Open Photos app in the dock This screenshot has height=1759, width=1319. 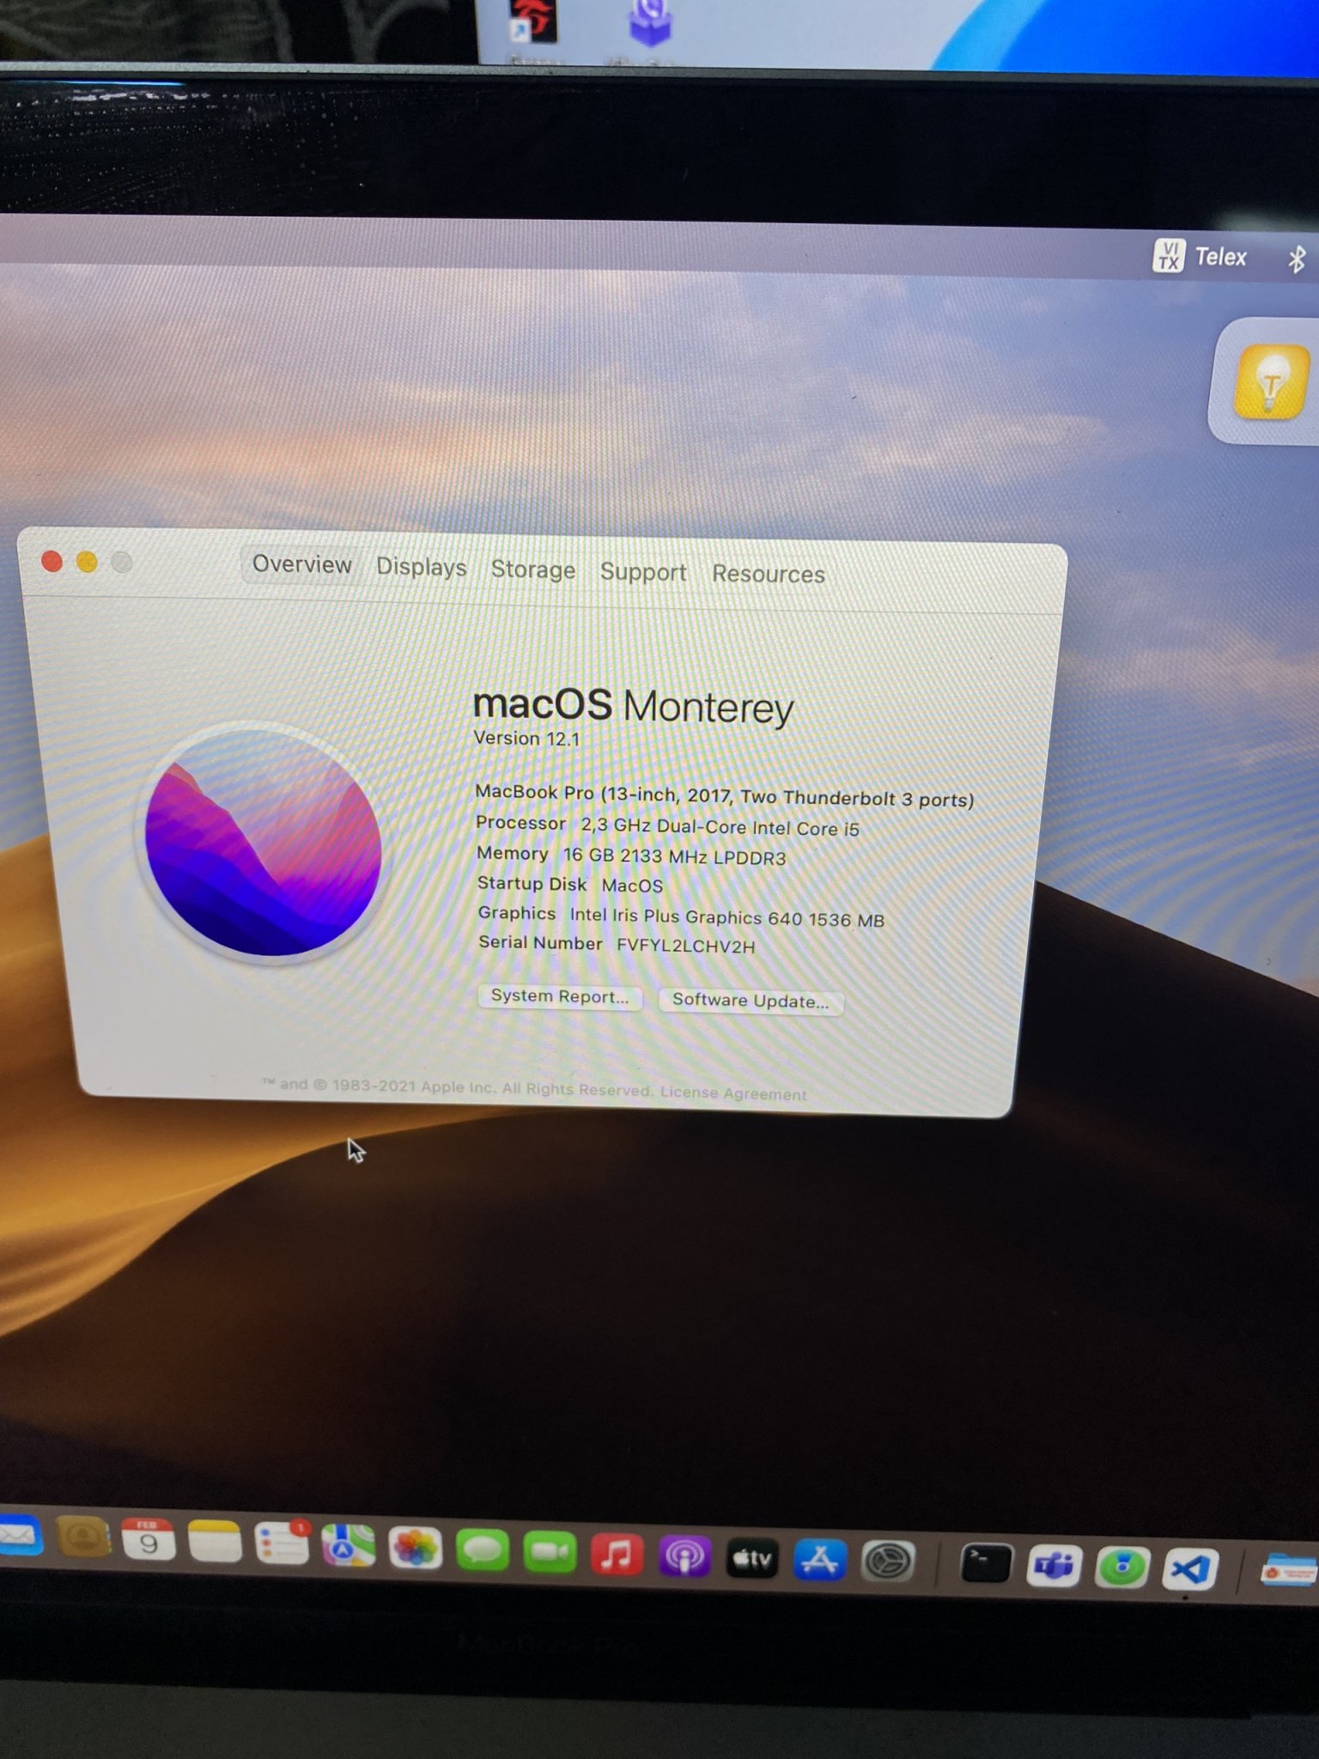point(416,1548)
